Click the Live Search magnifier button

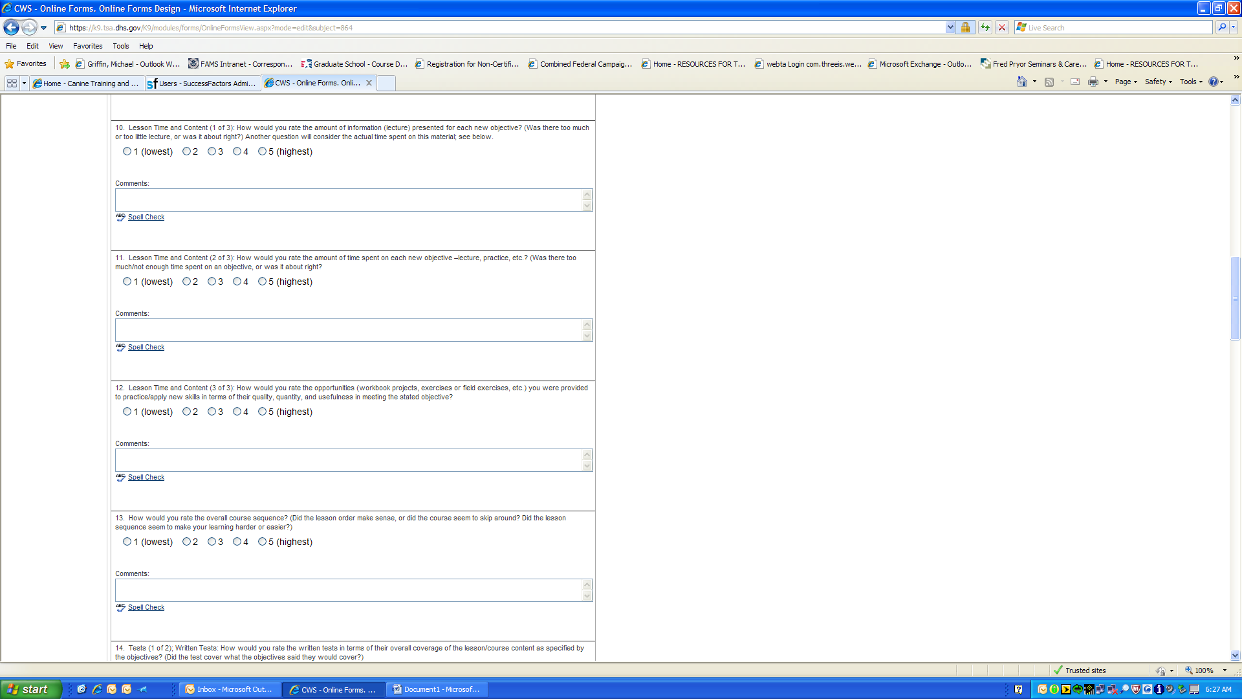click(x=1221, y=27)
